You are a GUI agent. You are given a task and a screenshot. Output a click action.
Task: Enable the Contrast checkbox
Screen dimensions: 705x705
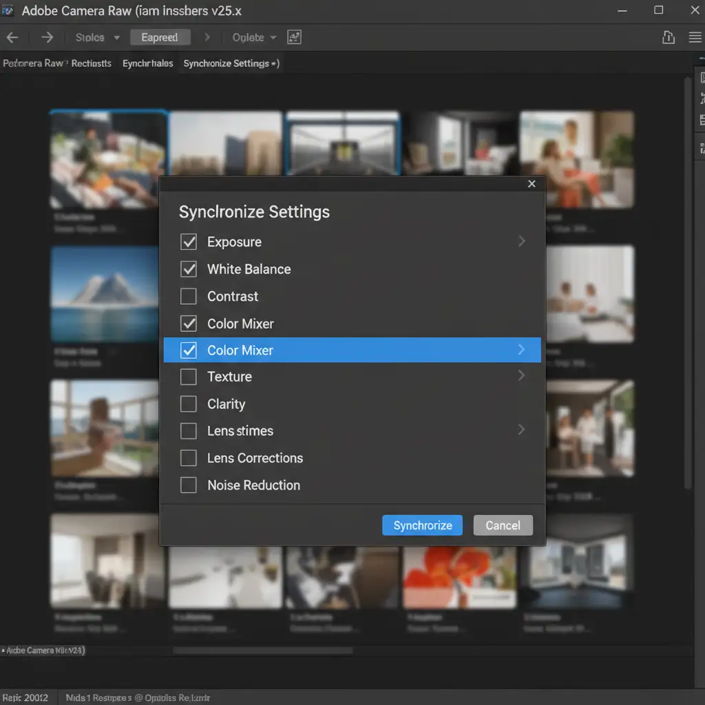pyautogui.click(x=188, y=297)
